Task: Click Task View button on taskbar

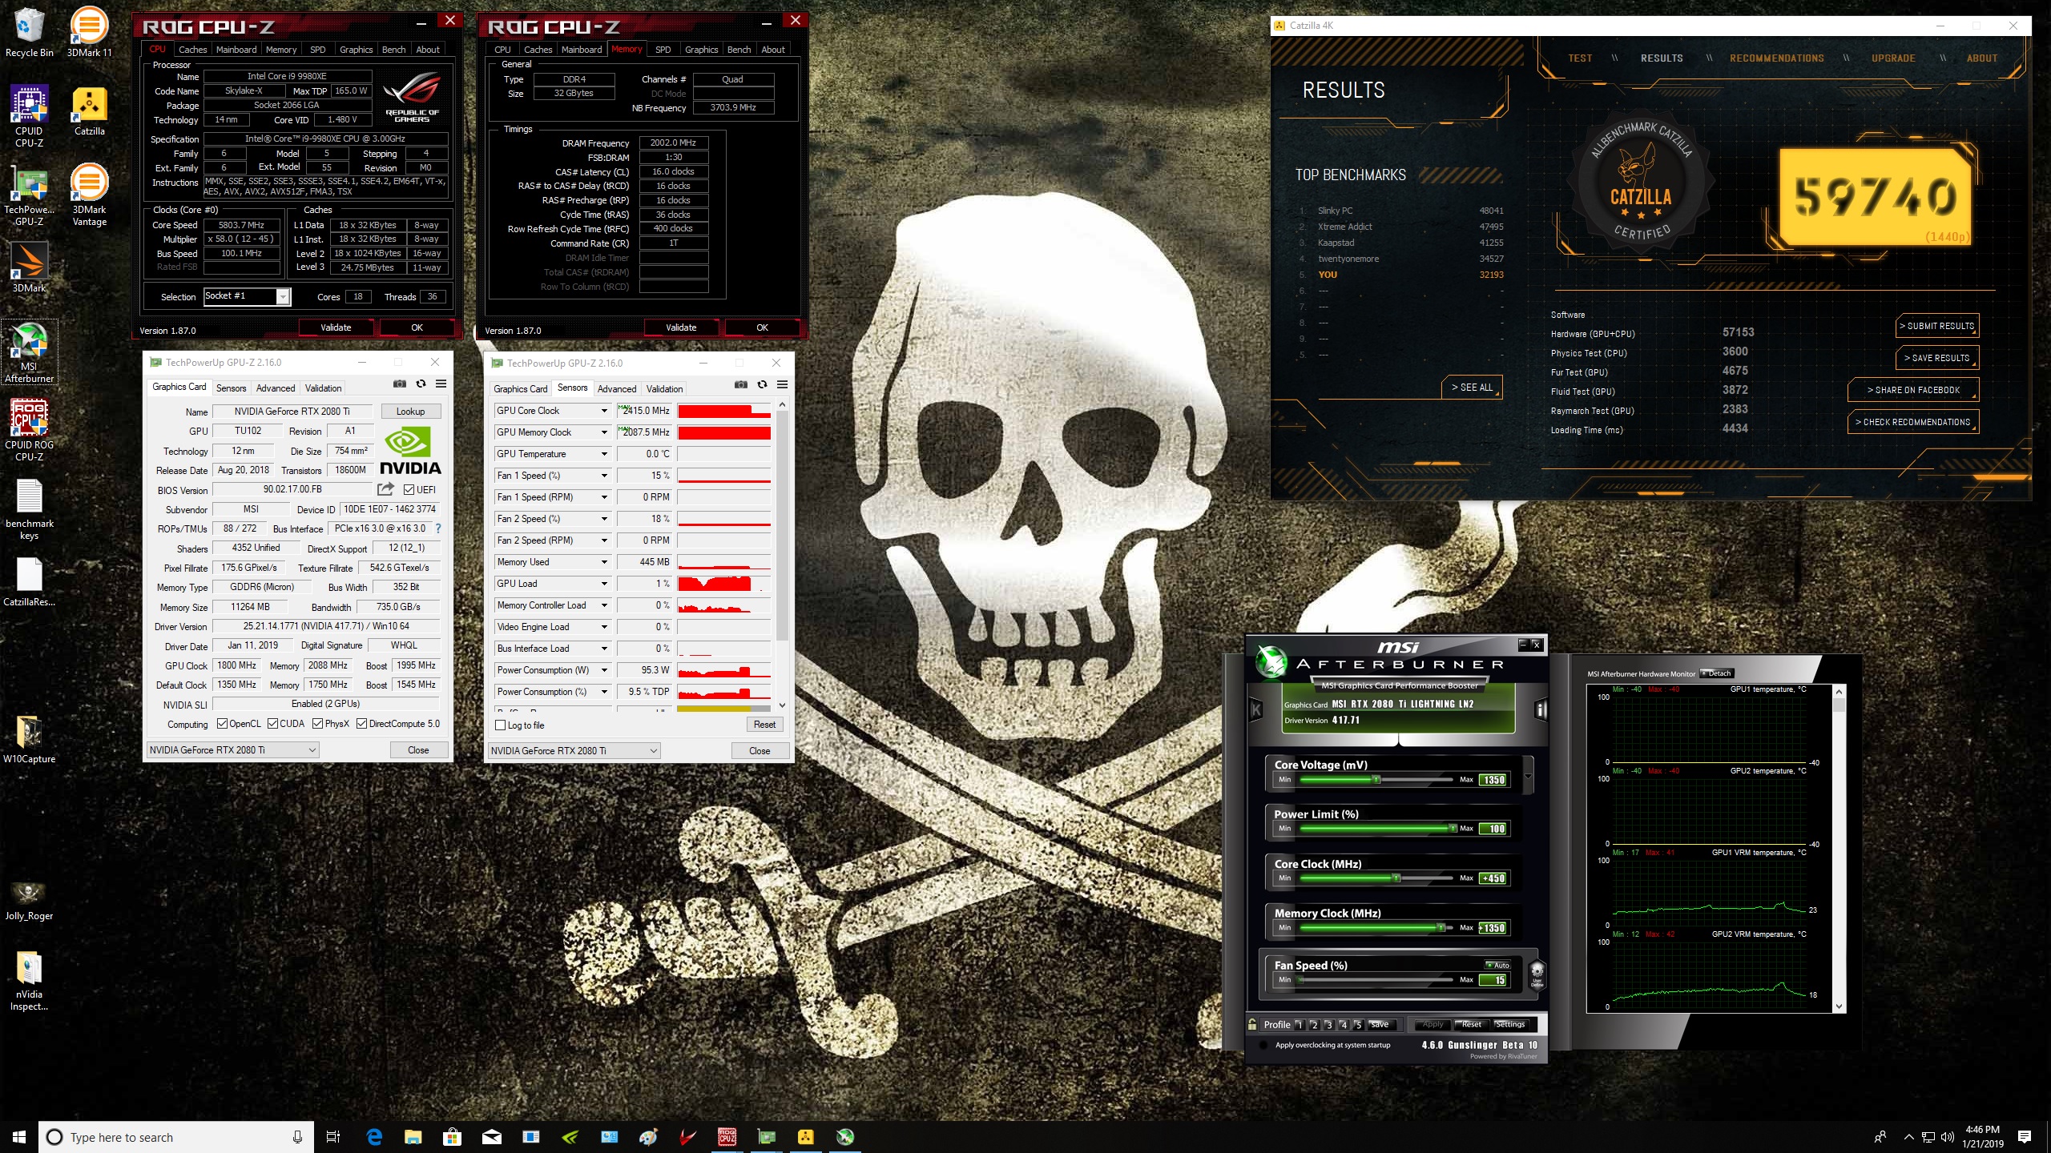Action: (x=333, y=1136)
